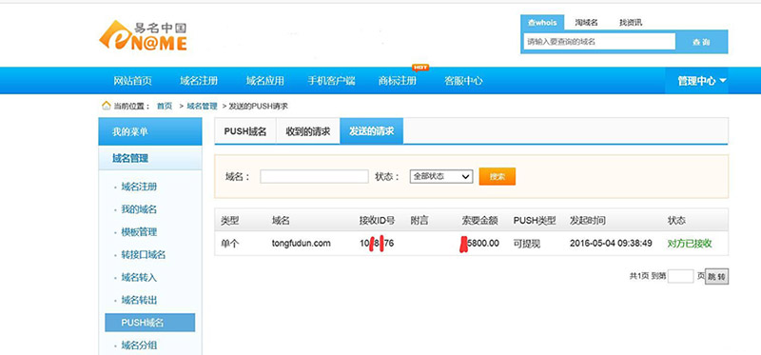Select the 查whois search tab

click(x=542, y=23)
